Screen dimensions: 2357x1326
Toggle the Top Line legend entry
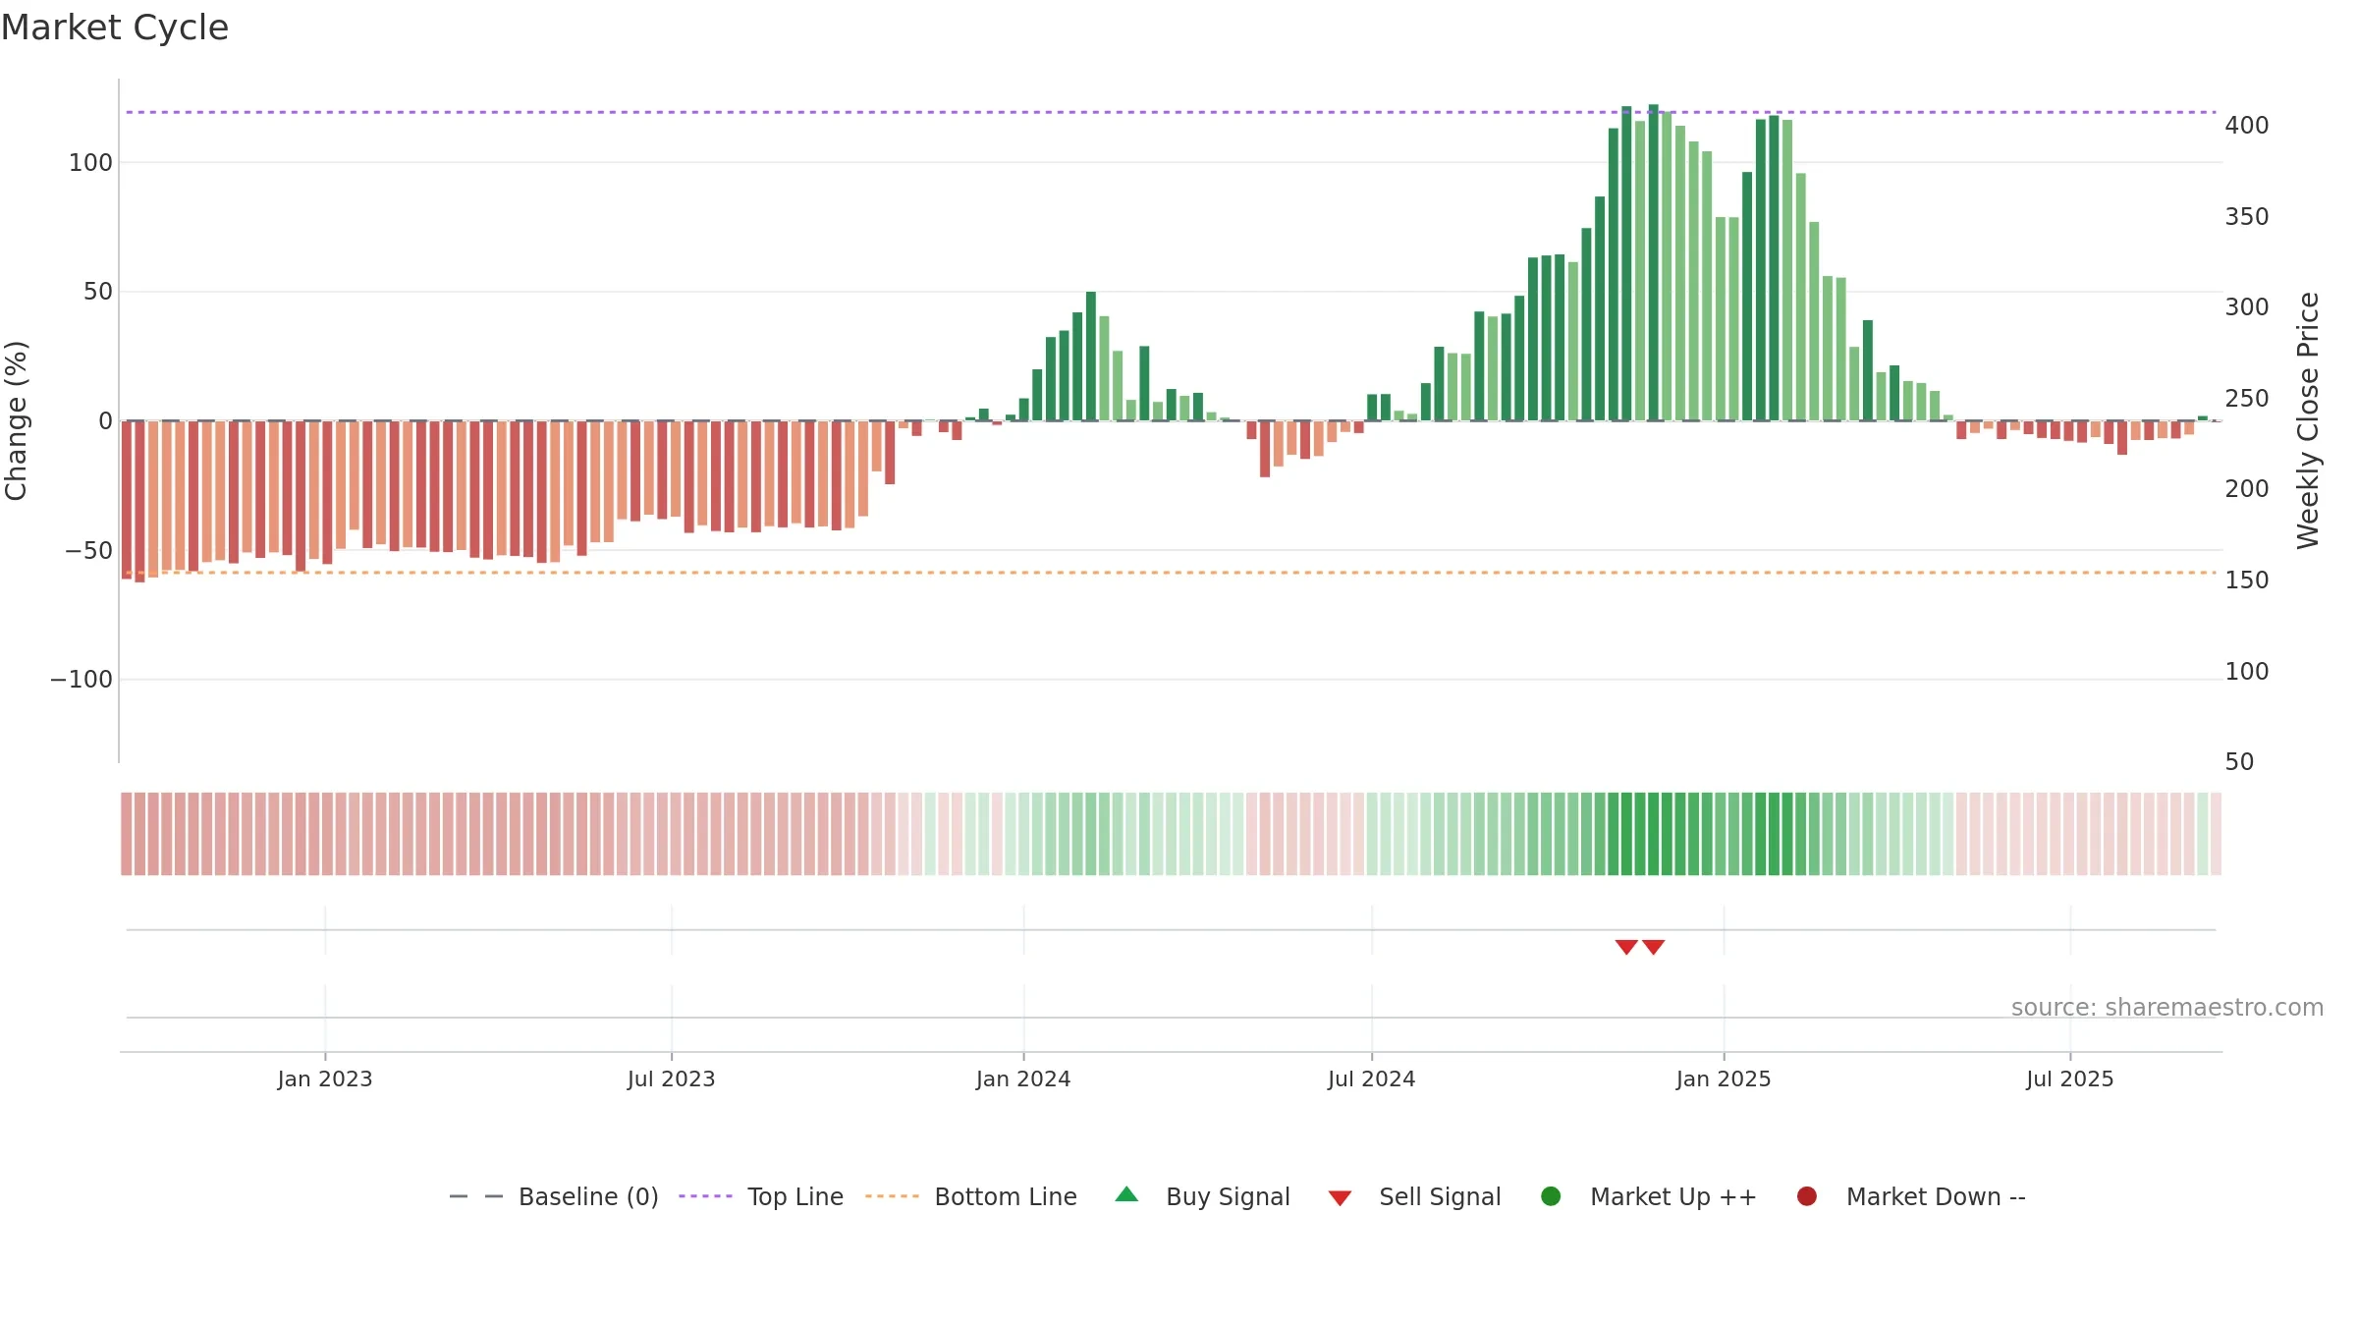pos(761,1196)
